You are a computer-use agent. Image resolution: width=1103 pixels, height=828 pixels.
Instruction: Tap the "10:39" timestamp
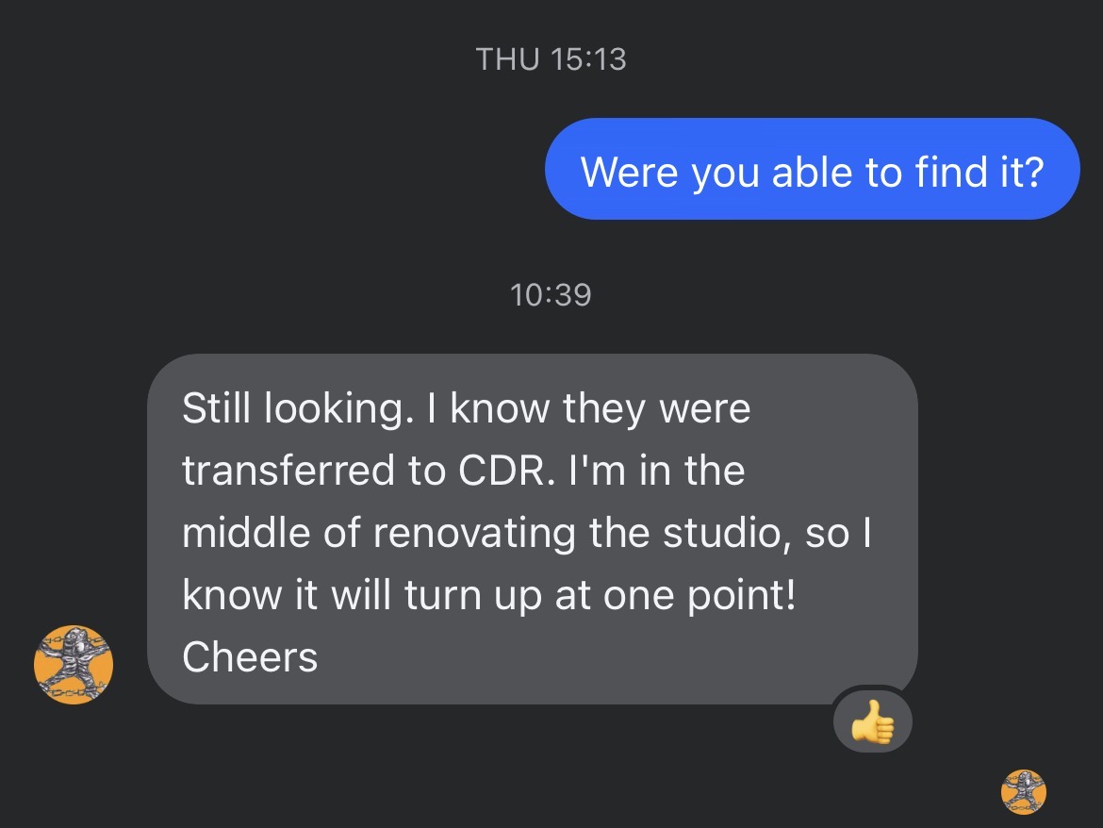click(x=551, y=294)
